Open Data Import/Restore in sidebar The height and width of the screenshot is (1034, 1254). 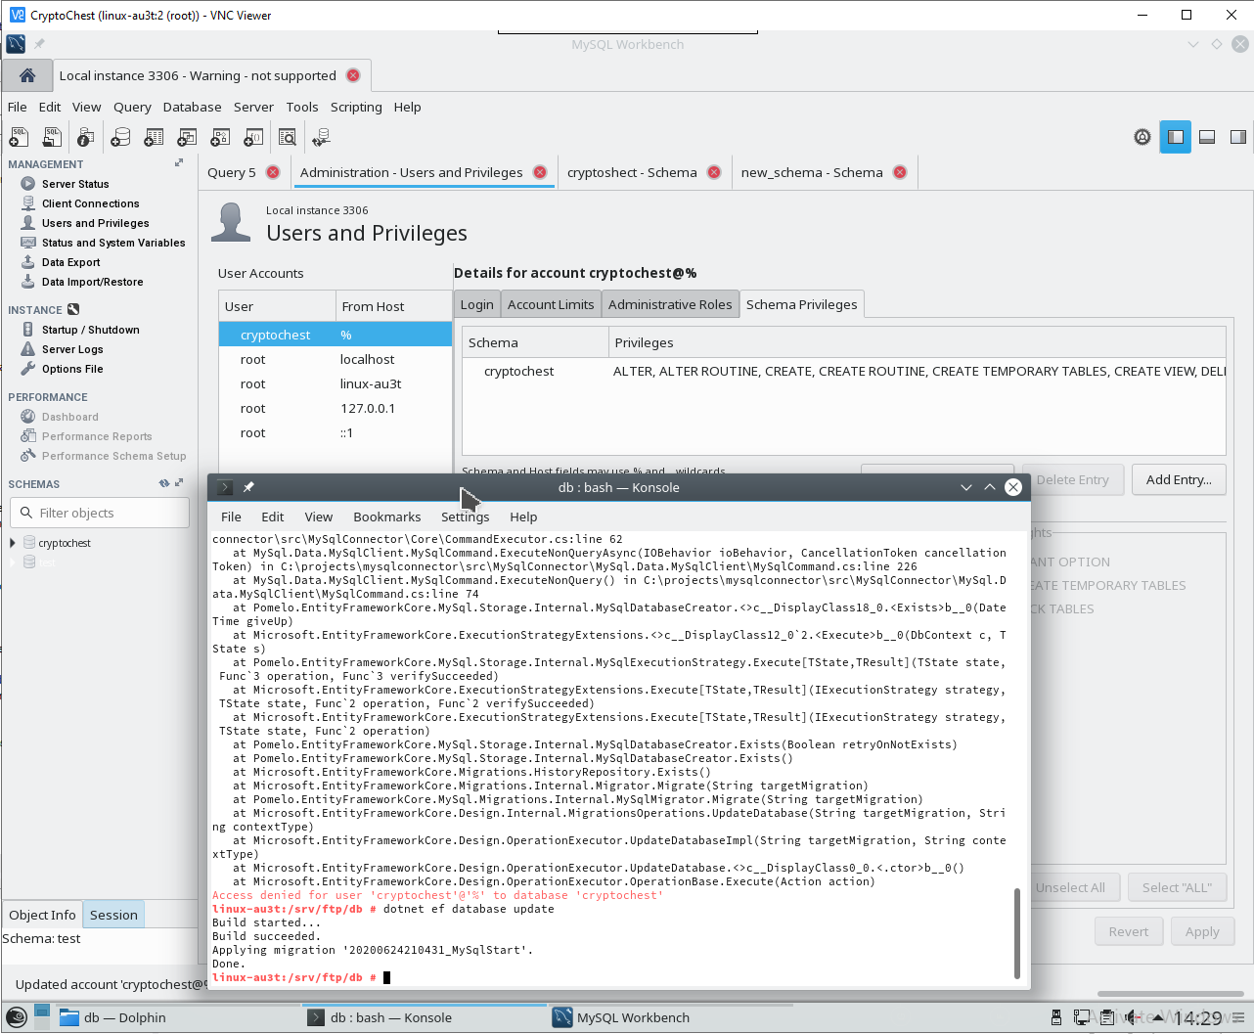point(92,282)
